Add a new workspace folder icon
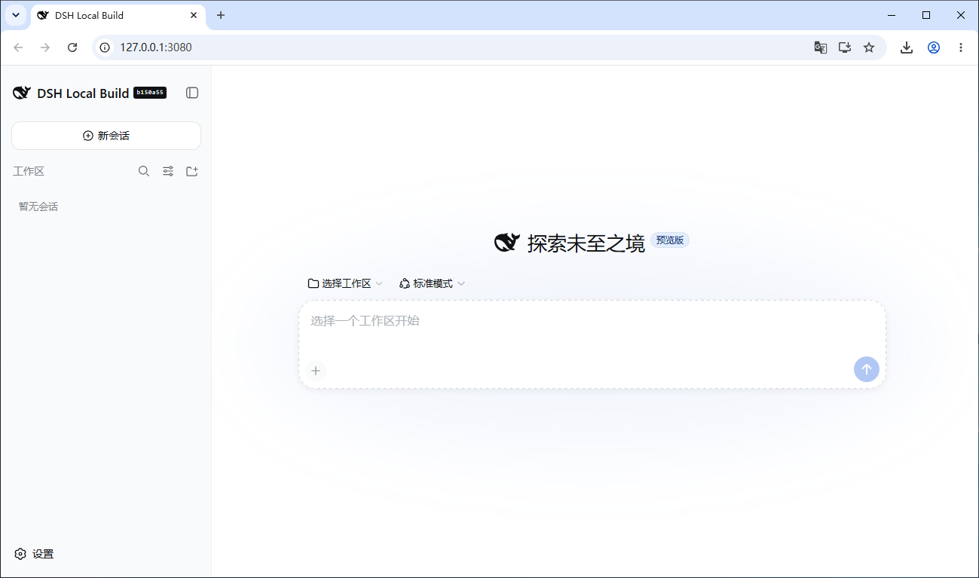 coord(192,171)
